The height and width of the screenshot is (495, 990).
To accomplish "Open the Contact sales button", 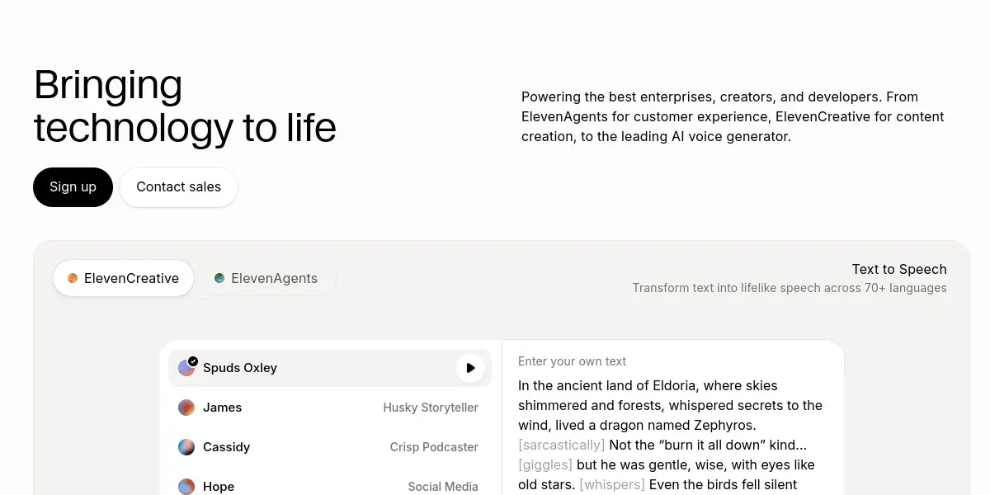I will click(x=179, y=187).
